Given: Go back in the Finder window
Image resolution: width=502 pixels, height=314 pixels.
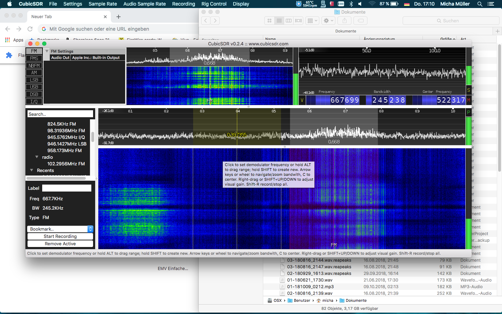Looking at the screenshot, I should [x=206, y=21].
